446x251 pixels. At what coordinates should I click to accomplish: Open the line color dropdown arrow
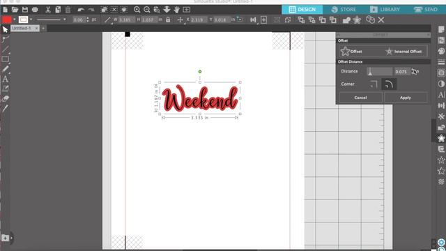pyautogui.click(x=31, y=20)
